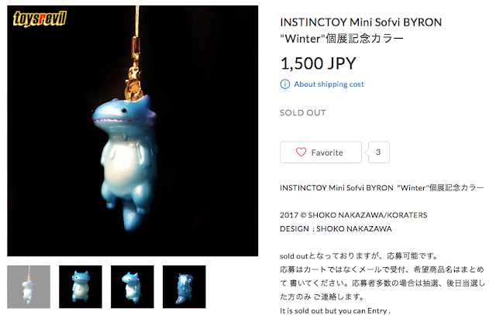Click the SHOKO NAKAZAWA/KORATERS copyright line
Viewport: 496px width, 315px height.
(353, 215)
